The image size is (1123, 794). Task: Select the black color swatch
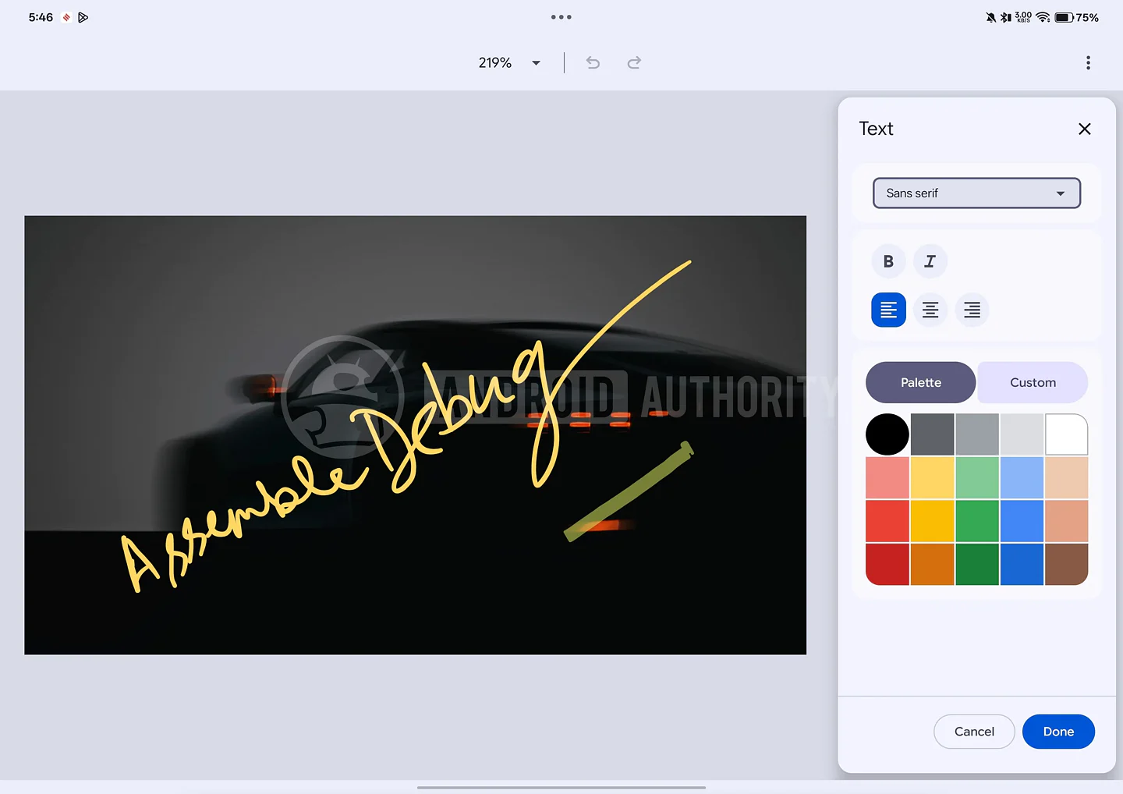887,434
